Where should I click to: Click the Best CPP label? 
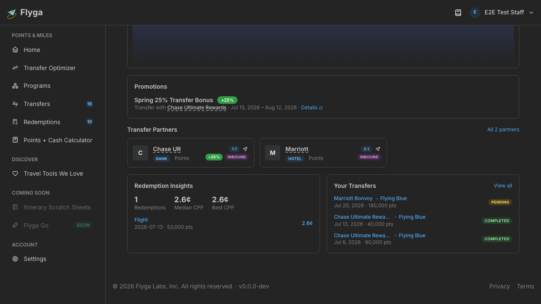(223, 208)
